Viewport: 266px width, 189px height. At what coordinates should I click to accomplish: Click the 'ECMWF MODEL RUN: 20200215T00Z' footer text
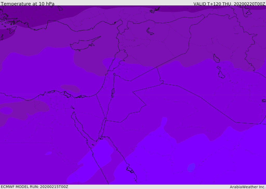point(35,187)
